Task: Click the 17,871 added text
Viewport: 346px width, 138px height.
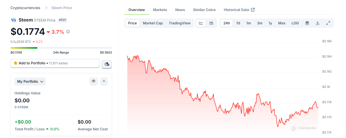Action: (58, 63)
